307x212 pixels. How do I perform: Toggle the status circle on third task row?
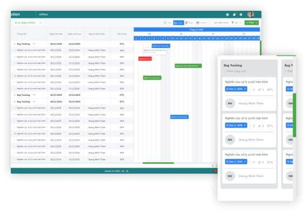(x=15, y=63)
